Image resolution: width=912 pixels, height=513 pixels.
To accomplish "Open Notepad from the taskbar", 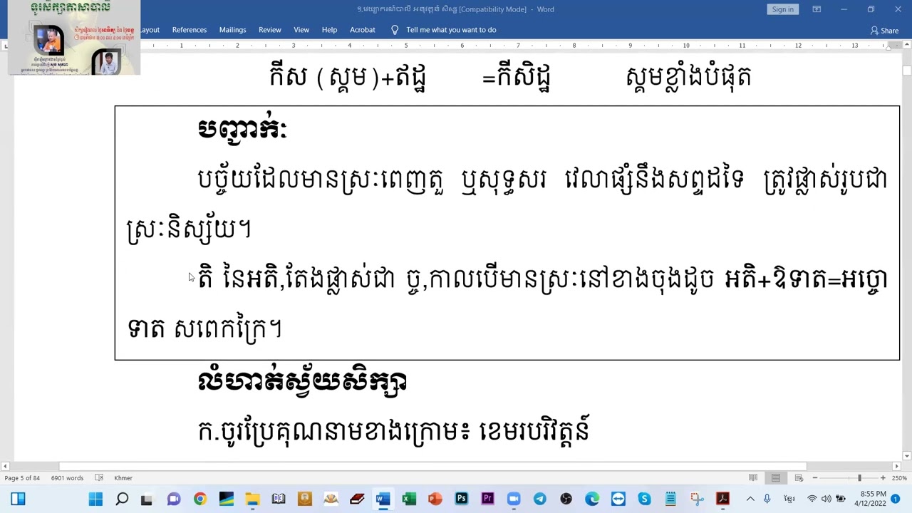I will point(670,499).
